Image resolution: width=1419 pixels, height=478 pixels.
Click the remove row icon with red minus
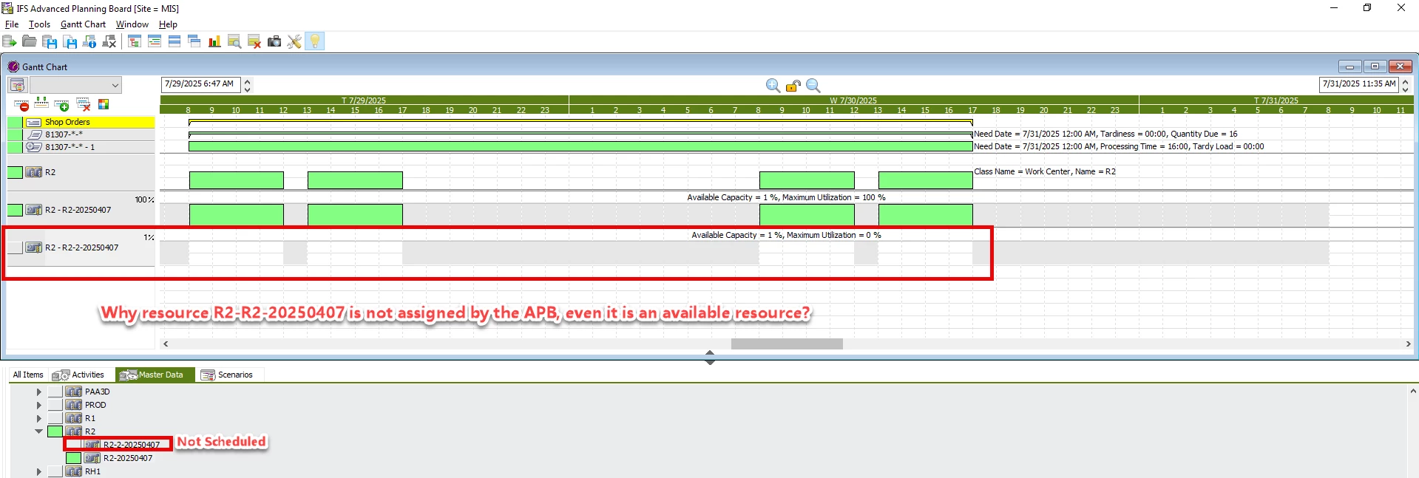pos(21,105)
